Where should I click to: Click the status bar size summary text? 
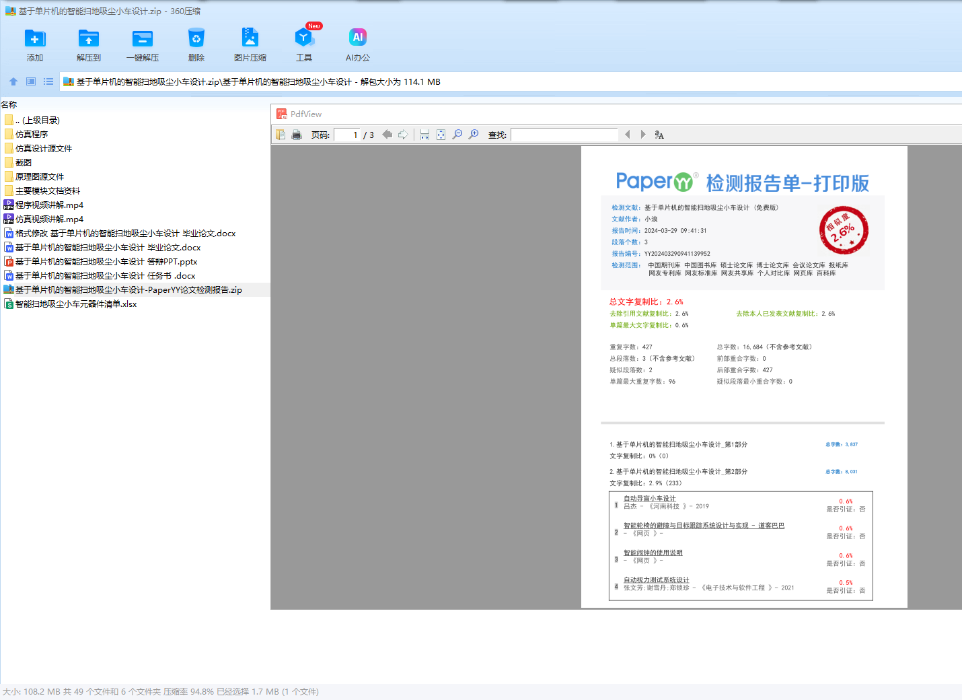coord(161,691)
